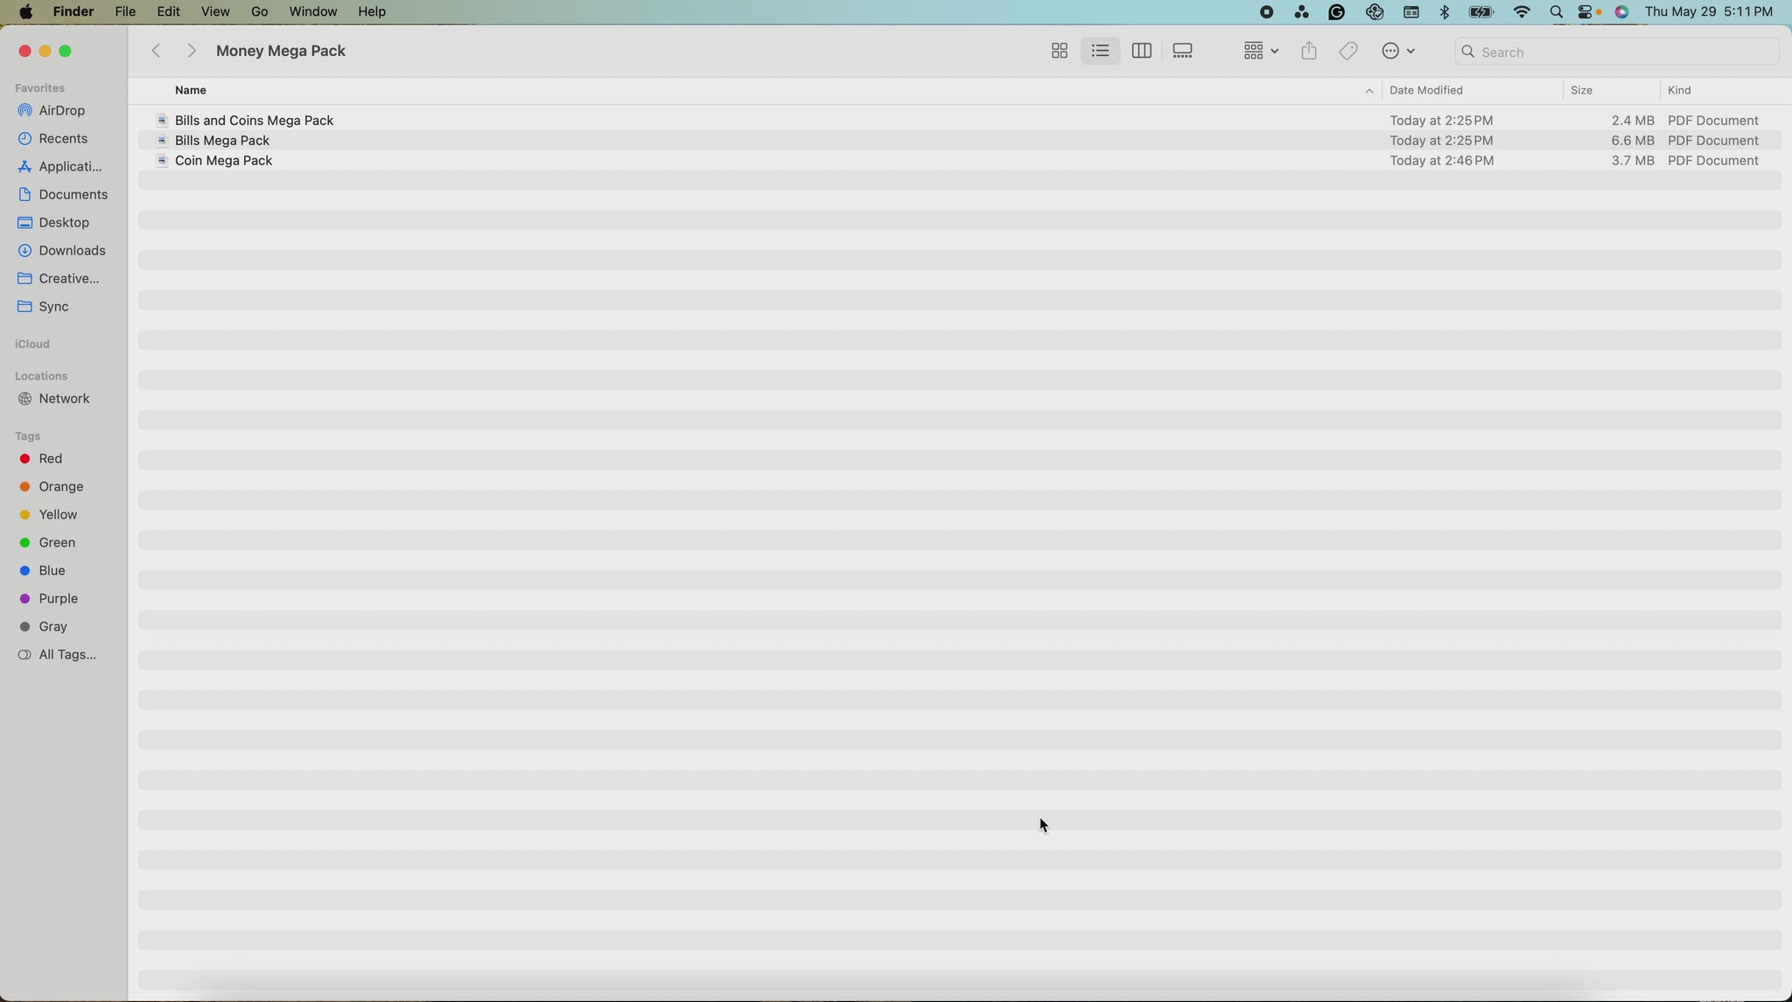Click the Edit Tags icon
Screen dimensions: 1792x1002
pos(1348,52)
